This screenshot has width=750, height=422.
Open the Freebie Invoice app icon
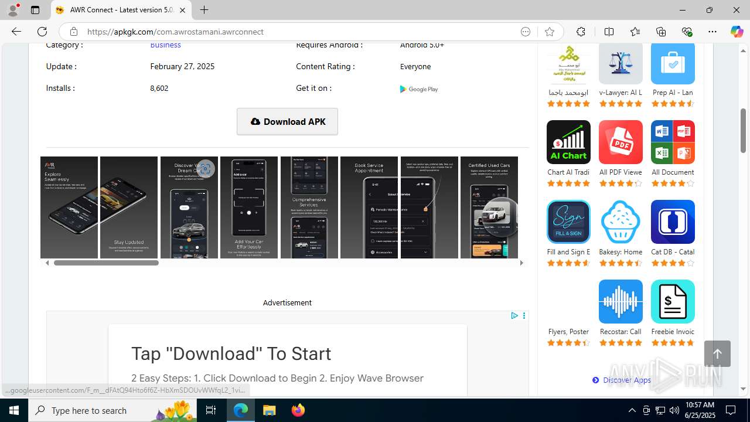(673, 301)
